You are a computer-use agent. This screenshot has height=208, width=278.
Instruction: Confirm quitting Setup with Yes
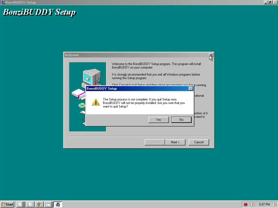coord(159,120)
